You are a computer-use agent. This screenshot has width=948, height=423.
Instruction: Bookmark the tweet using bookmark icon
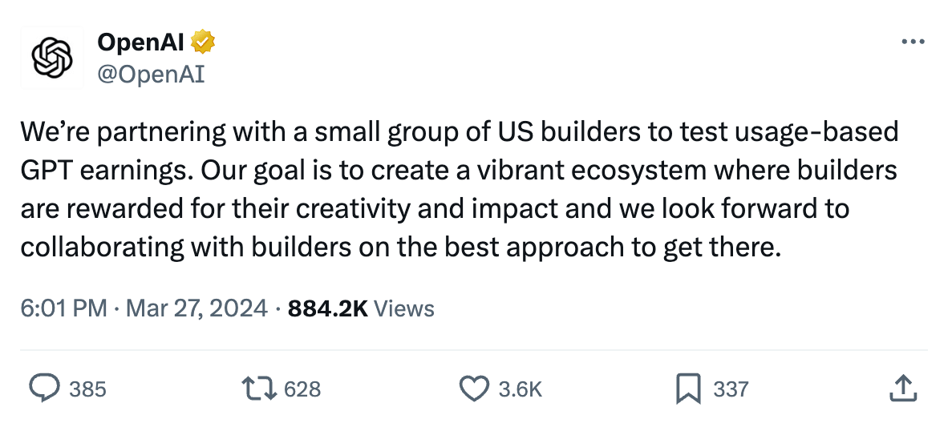(688, 389)
